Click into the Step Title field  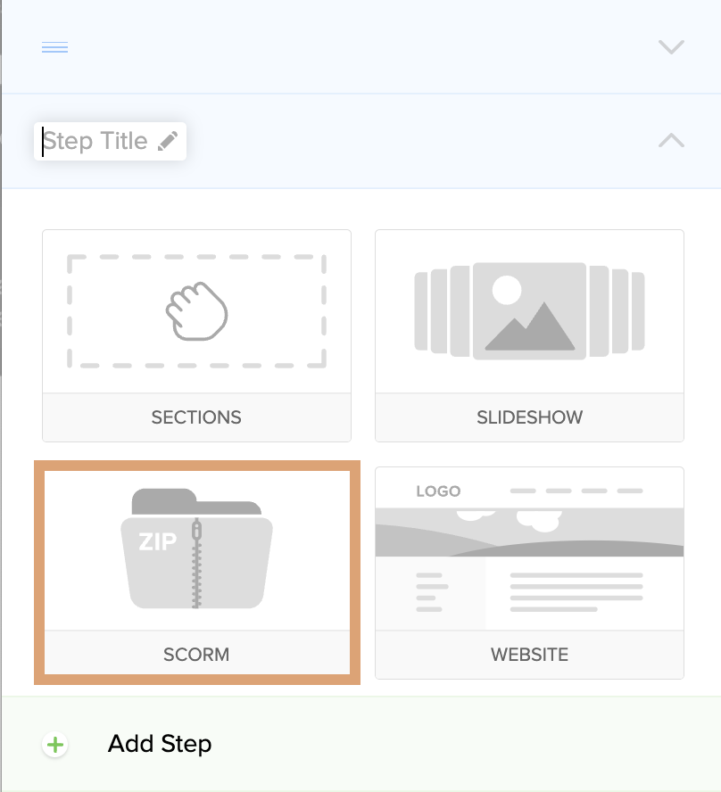(x=96, y=141)
